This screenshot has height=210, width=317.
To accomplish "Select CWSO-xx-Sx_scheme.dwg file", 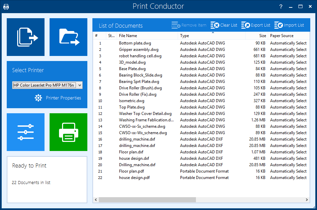I will pos(142,126).
